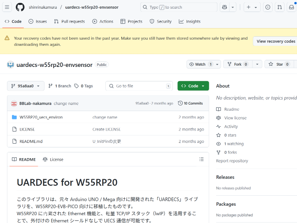This screenshot has height=223, width=297.
Task: Click the repository avatar icon
Action: pyautogui.click(x=10, y=65)
